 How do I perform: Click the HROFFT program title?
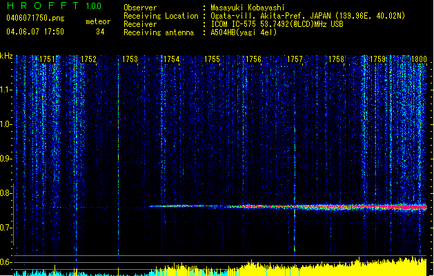[41, 6]
